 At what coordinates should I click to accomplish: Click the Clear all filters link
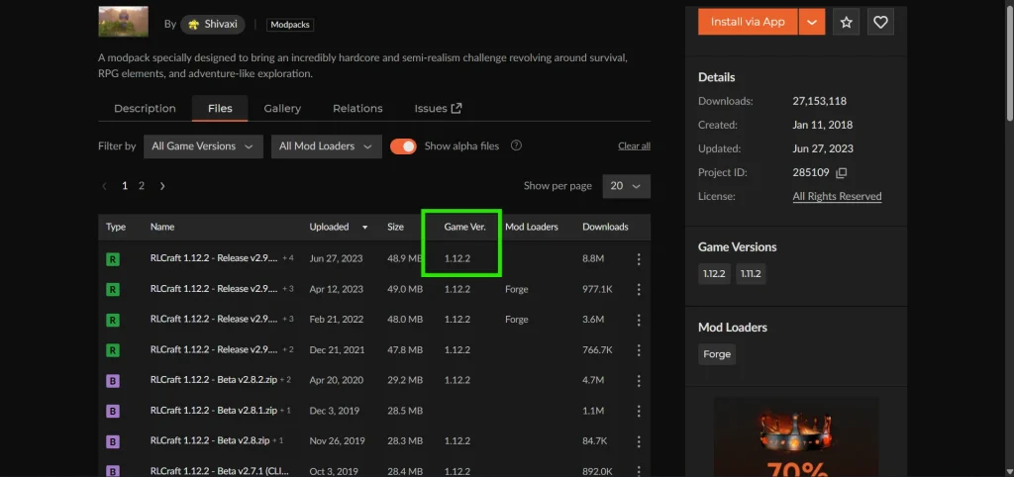pyautogui.click(x=634, y=146)
